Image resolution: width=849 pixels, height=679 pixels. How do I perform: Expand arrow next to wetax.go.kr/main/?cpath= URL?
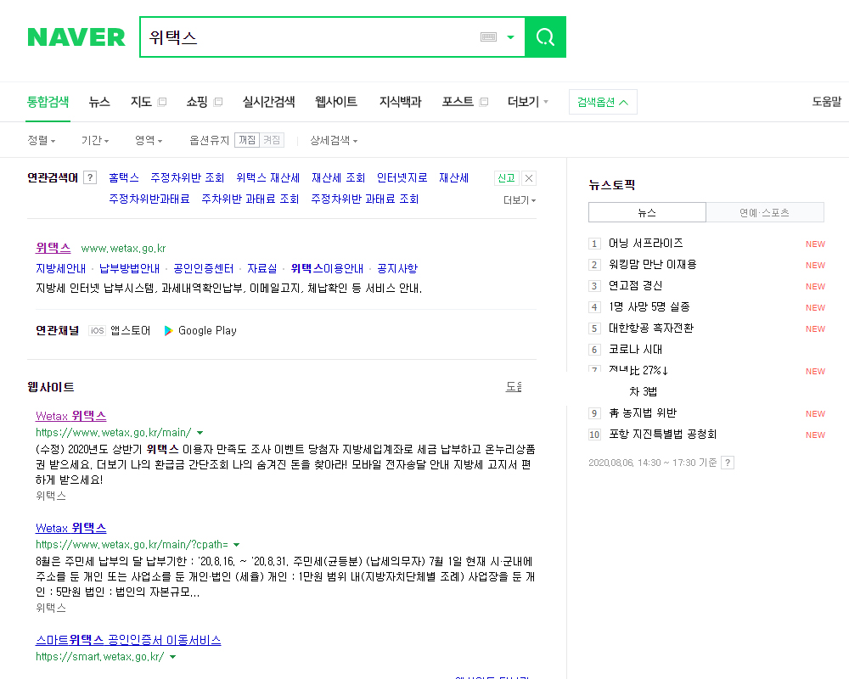(236, 545)
